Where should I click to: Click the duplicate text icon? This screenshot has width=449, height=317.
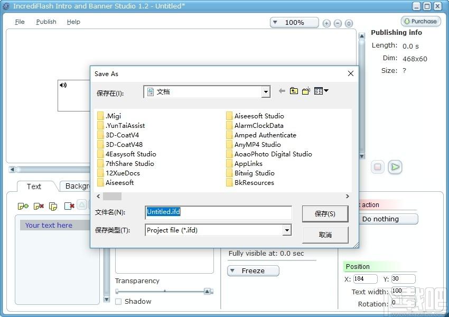point(53,206)
